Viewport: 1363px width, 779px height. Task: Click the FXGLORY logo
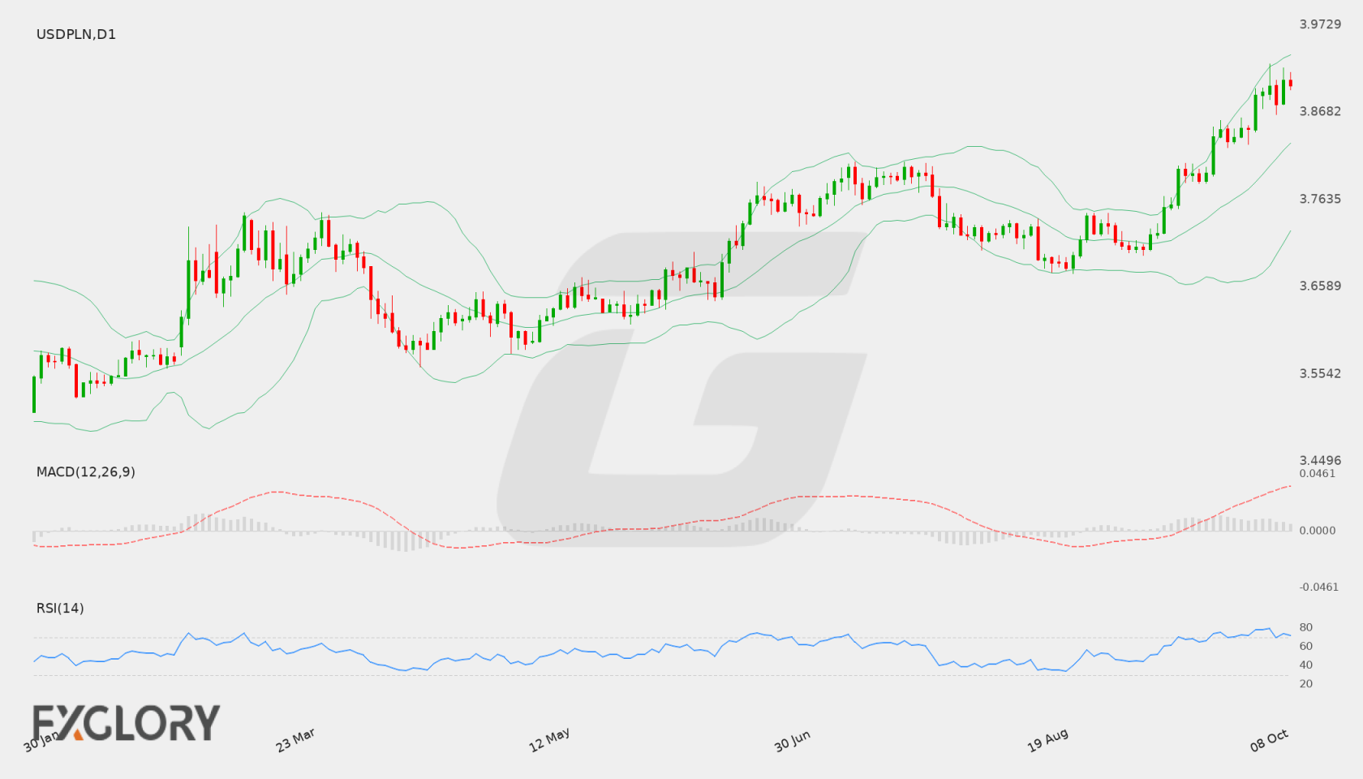[126, 723]
